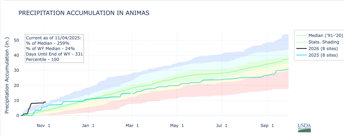
Task: Click the 'Days Until End of WY' line
Action: click(x=54, y=54)
